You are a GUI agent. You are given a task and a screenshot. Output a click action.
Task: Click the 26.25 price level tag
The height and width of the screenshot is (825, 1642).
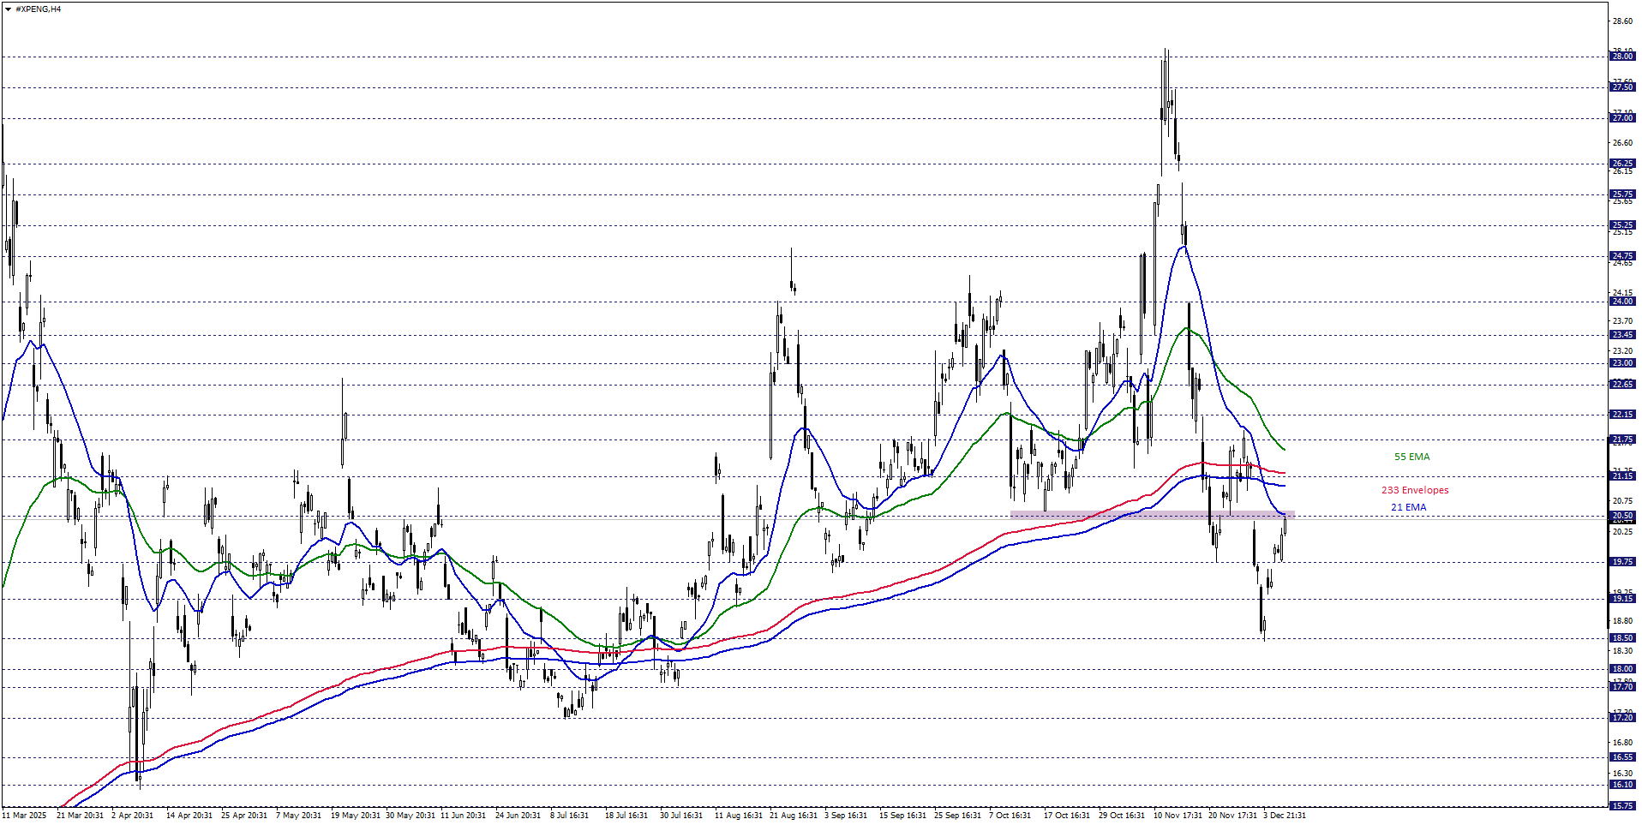click(x=1621, y=164)
